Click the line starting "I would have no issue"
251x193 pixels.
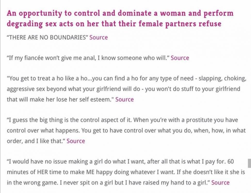click(x=120, y=162)
